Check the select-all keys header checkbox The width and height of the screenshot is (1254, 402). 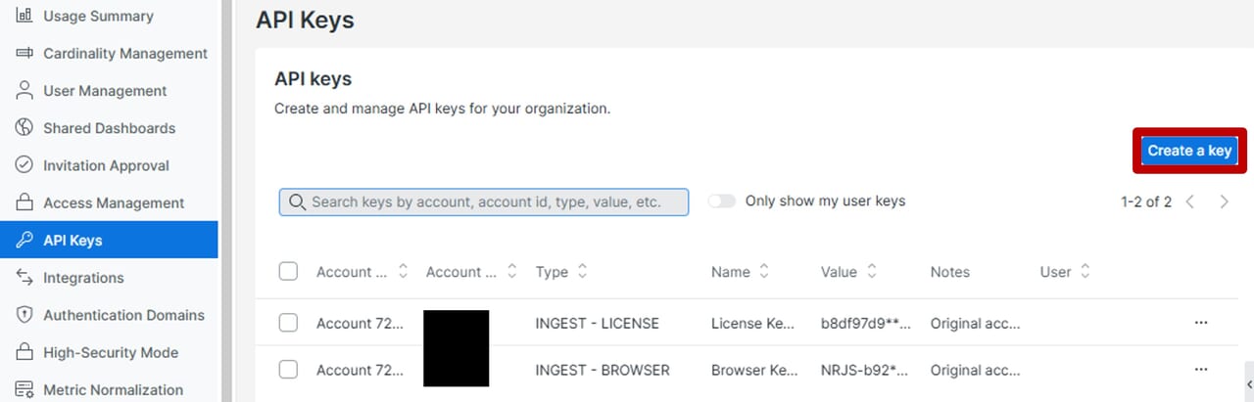point(288,272)
